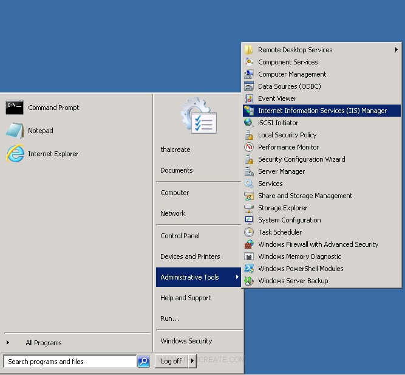The image size is (405, 375).
Task: Click the Log off button
Action: (171, 361)
